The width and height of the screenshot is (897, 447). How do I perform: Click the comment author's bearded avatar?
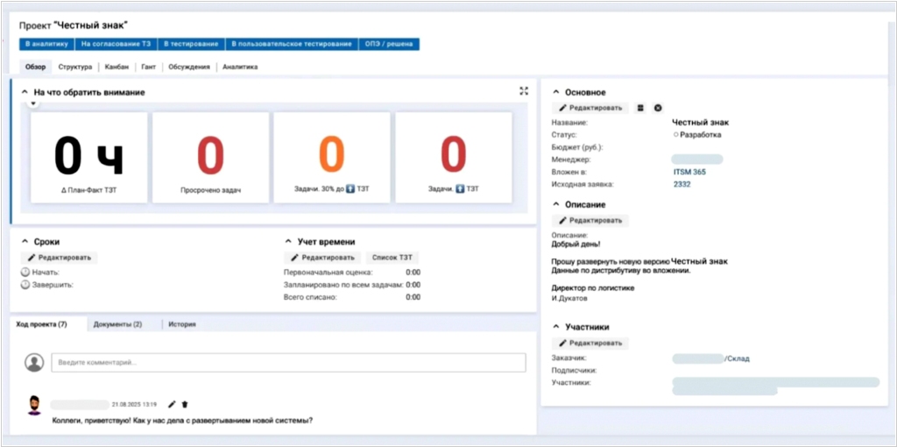pos(34,405)
